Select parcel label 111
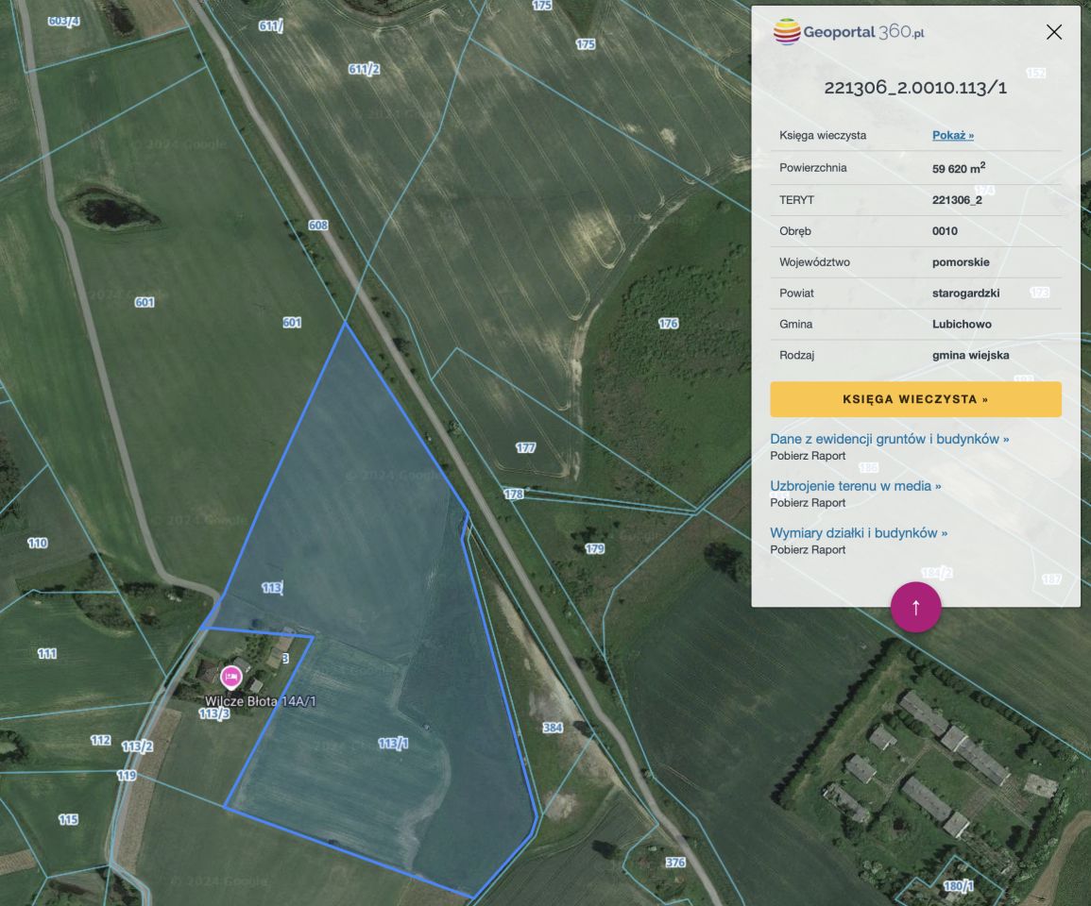 [x=46, y=654]
